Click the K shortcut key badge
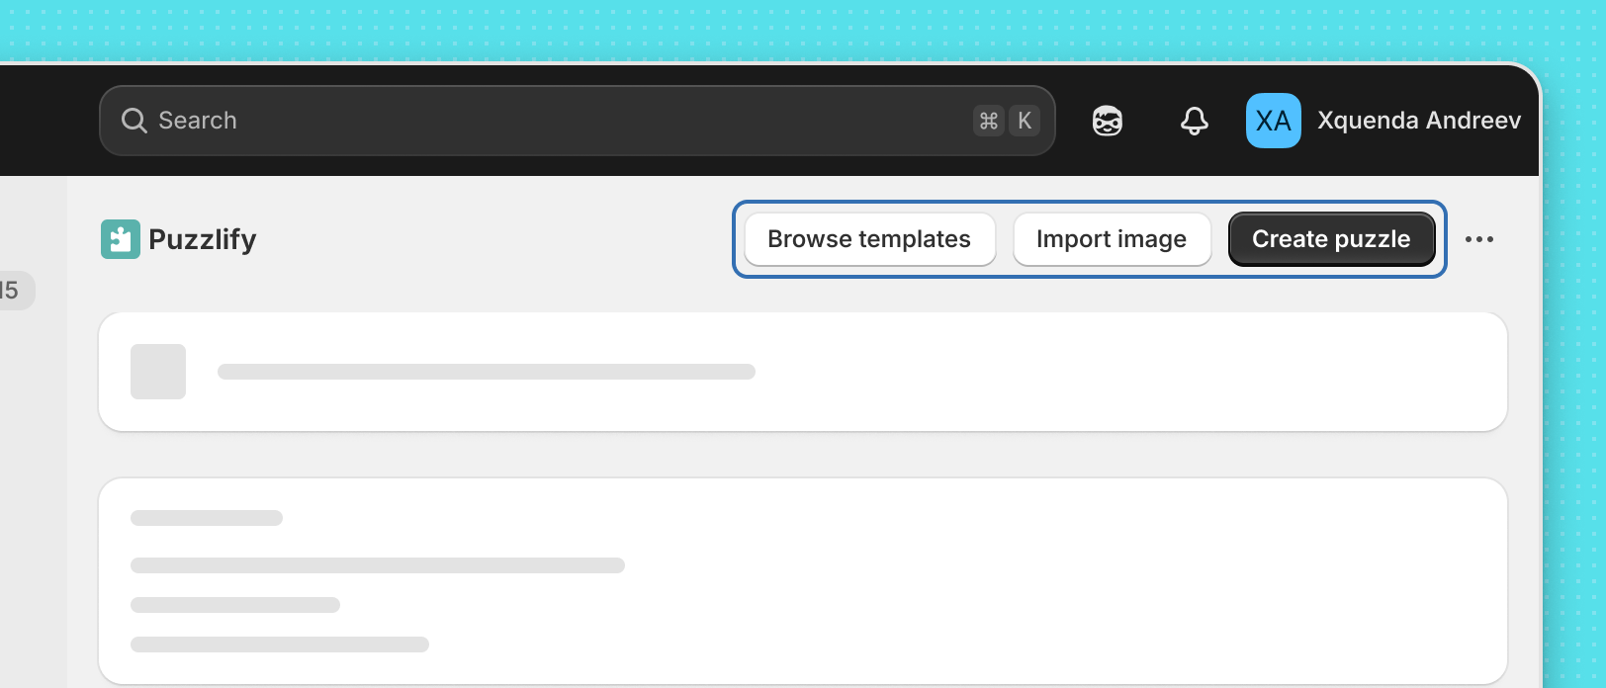 (1025, 121)
